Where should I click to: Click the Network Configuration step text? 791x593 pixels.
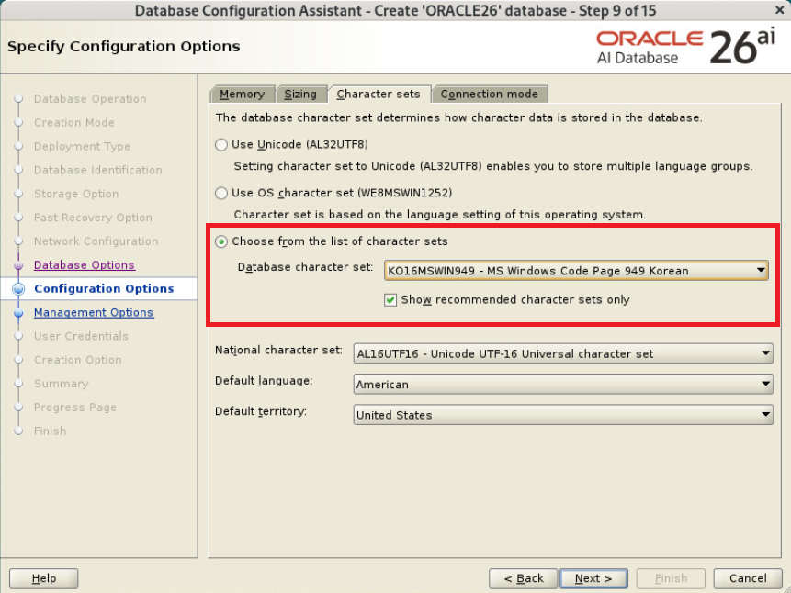pos(96,241)
